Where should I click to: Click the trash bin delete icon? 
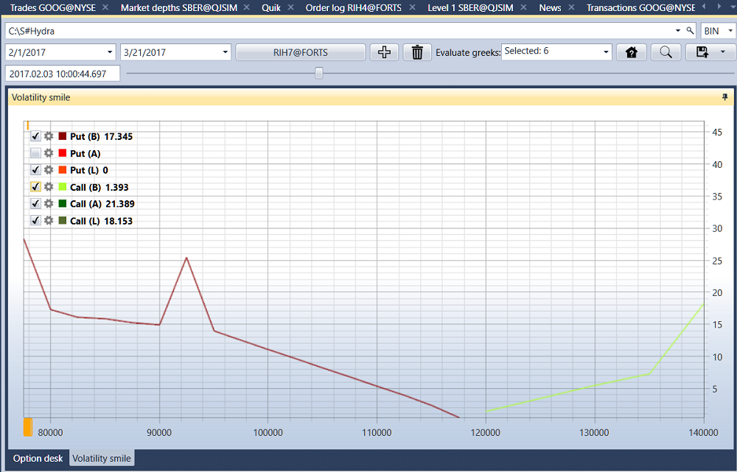(417, 52)
